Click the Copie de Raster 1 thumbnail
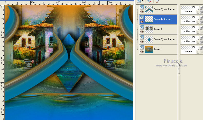This screenshot has width=203, height=120. pos(149,19)
